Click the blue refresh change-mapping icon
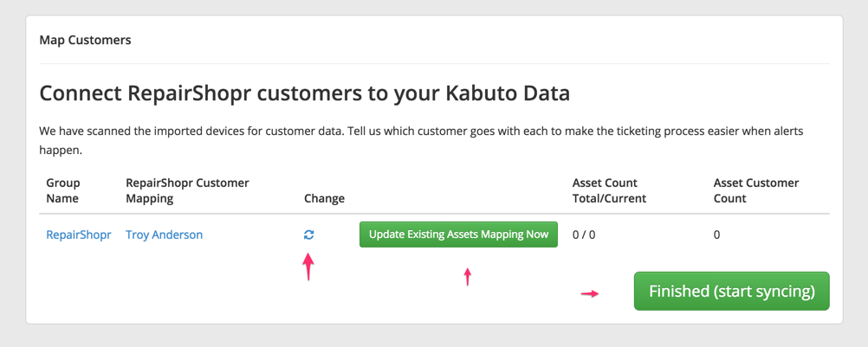Image resolution: width=868 pixels, height=347 pixels. [309, 235]
